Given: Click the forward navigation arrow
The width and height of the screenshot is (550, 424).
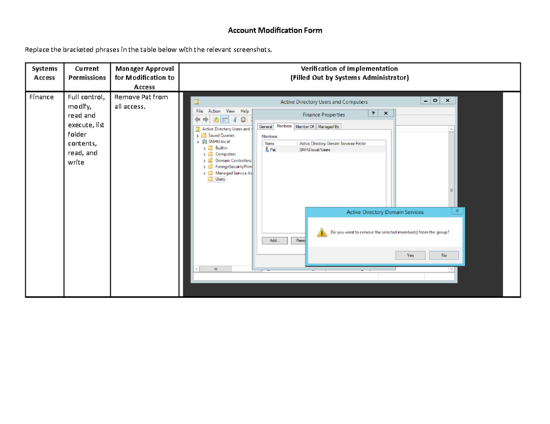Looking at the screenshot, I should [206, 120].
